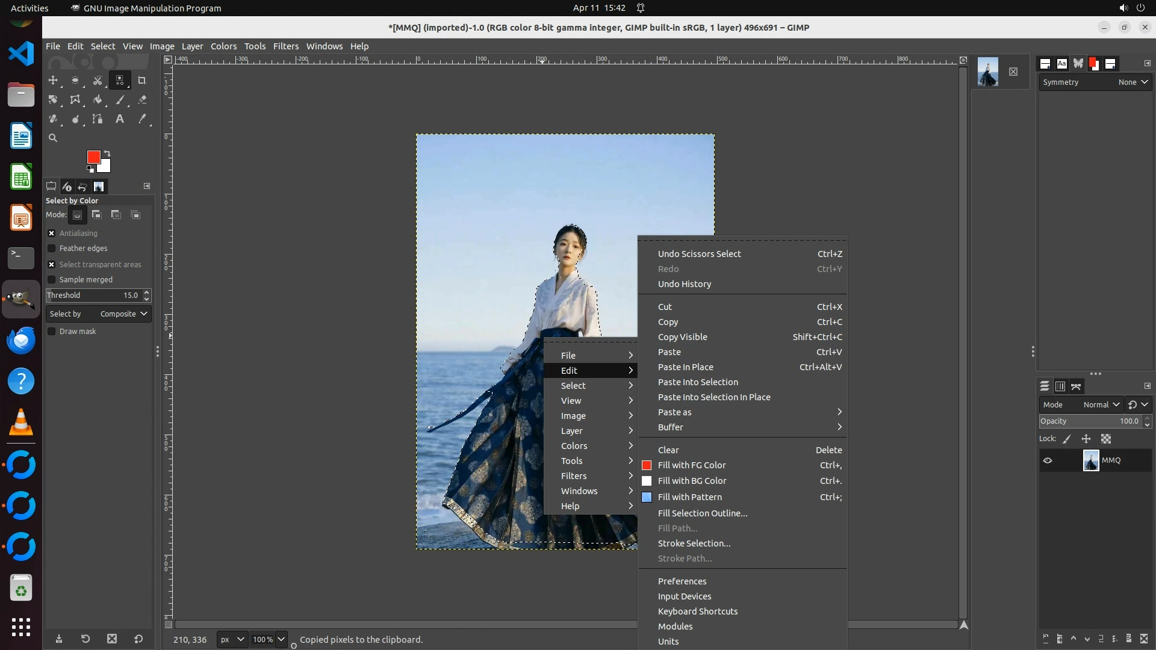Screen dimensions: 1156x650
Task: Select the Eraser tool
Action: pos(142,100)
